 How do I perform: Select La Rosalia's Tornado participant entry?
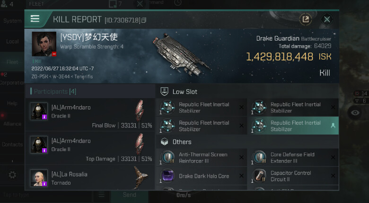pyautogui.click(x=90, y=178)
